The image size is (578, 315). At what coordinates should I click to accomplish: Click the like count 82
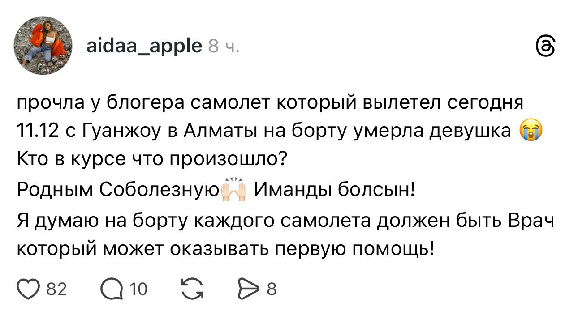56,289
